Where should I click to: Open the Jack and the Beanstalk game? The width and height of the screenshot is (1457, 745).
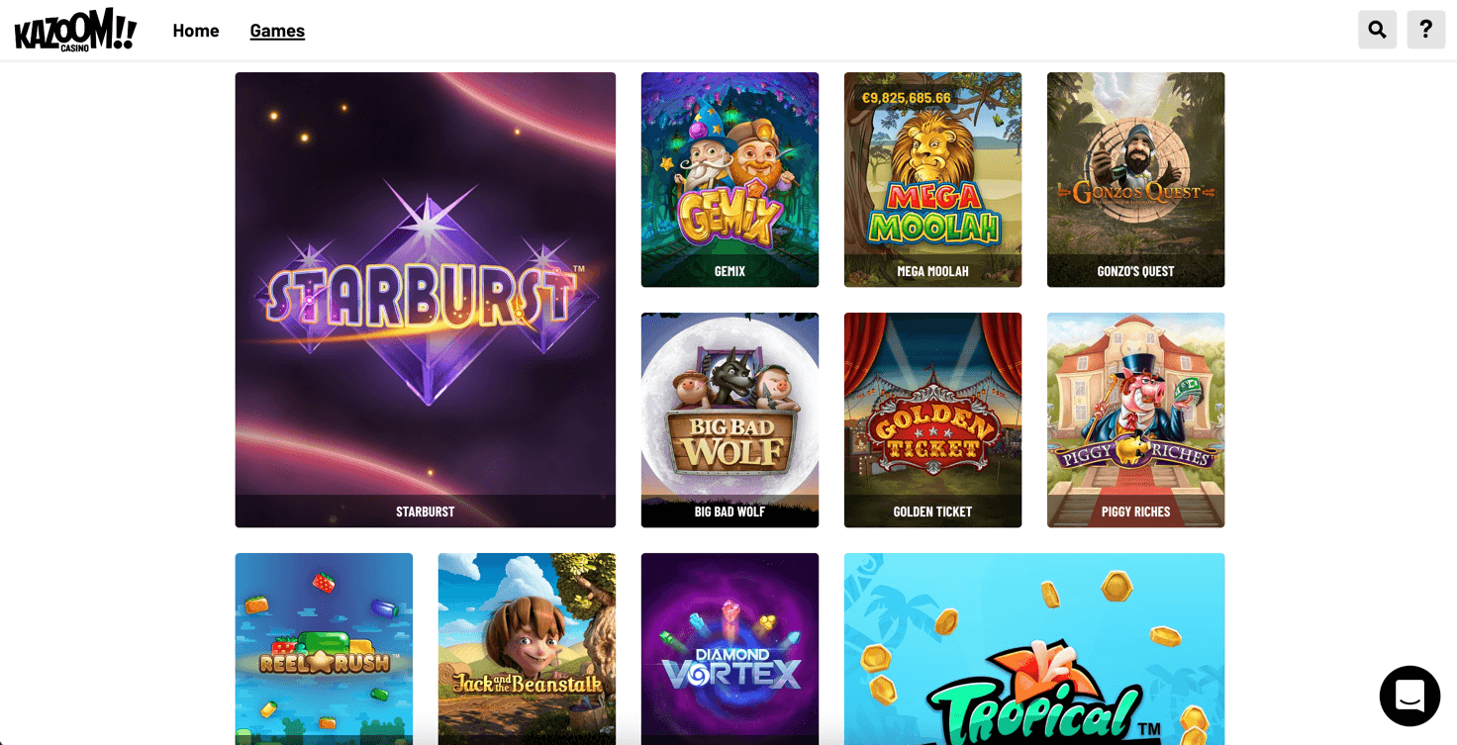[x=527, y=649]
